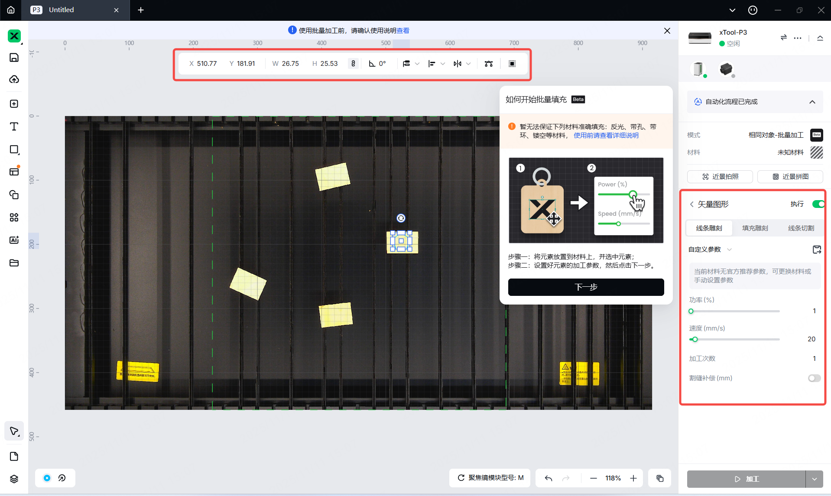831x496 pixels.
Task: Click the edit nodes icon in the toolbar
Action: point(488,64)
